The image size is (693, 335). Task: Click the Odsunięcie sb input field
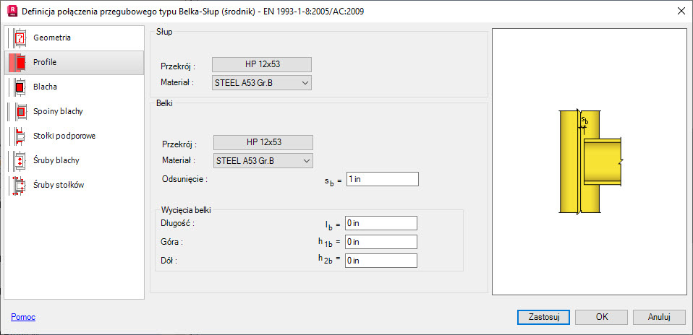click(382, 179)
